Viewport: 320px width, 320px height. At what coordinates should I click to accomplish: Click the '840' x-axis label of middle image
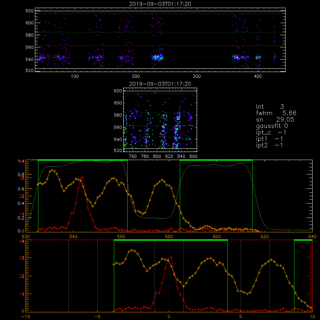(181, 156)
